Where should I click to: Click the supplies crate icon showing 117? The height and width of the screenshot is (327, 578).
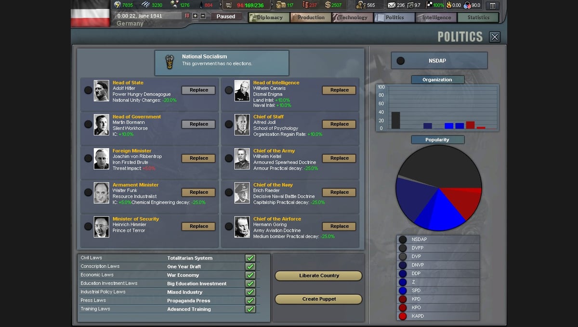click(280, 5)
